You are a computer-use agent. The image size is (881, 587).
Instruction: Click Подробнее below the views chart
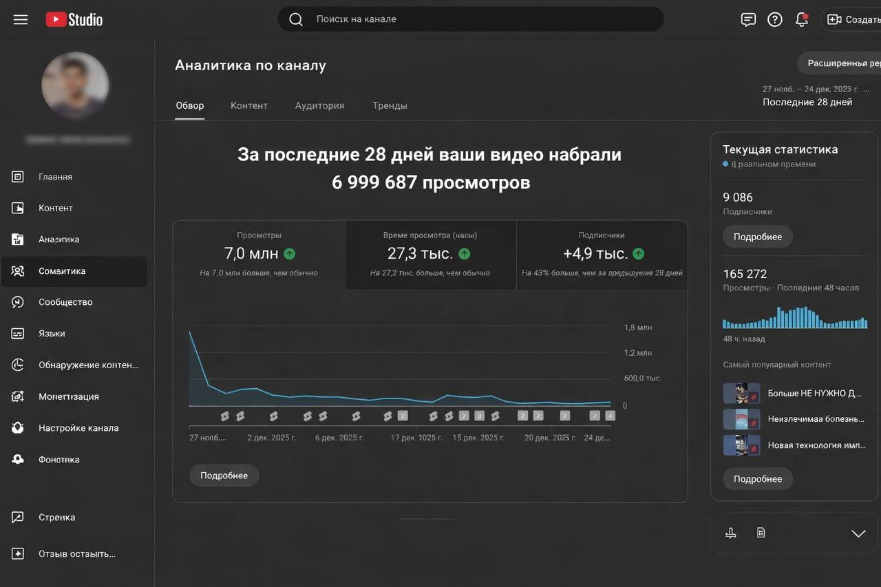coord(224,475)
